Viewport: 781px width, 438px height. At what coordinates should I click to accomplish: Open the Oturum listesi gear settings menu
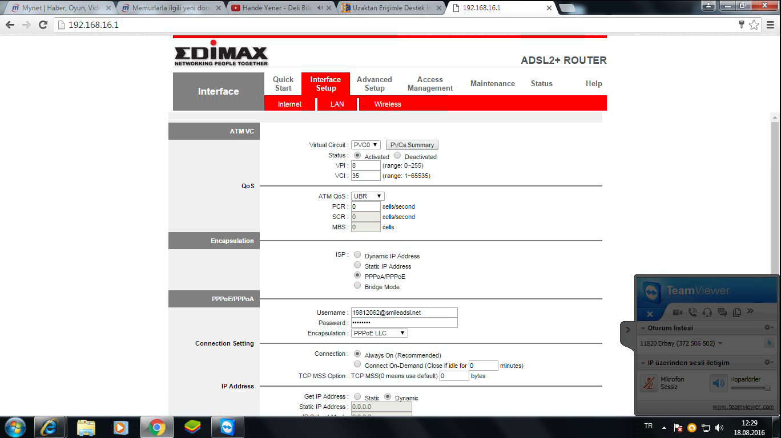coord(768,328)
